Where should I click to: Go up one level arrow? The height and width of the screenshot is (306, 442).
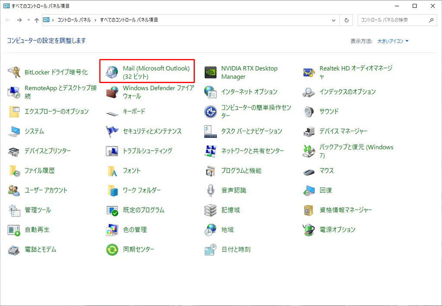(37, 20)
